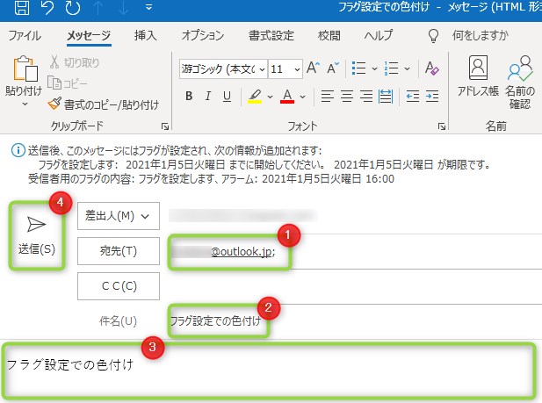Click 書式のコピー/貼り付け format painter
The image size is (542, 403).
(104, 104)
